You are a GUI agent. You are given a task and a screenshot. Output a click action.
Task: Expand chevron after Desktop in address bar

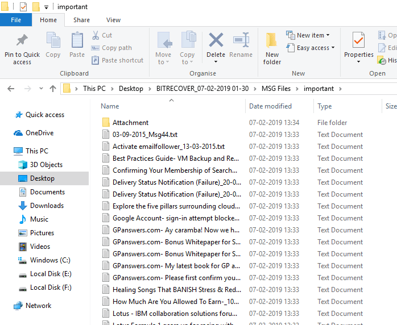pos(150,89)
